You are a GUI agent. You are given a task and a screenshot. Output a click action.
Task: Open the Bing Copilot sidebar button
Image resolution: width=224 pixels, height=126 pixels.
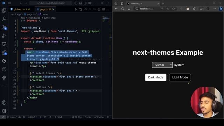pyautogui.click(x=221, y=9)
